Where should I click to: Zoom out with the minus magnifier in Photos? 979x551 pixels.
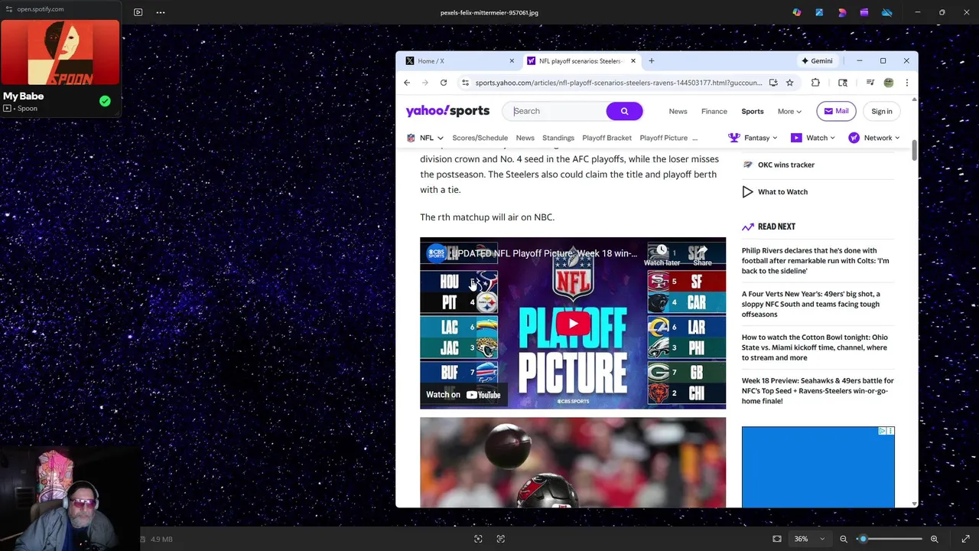click(844, 539)
